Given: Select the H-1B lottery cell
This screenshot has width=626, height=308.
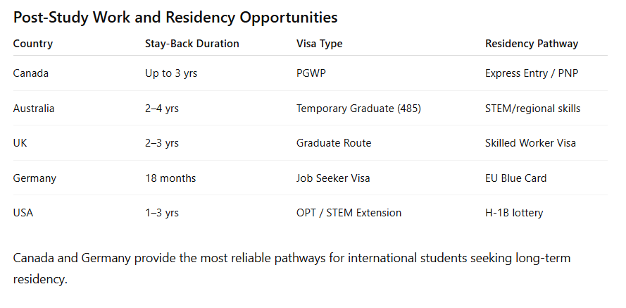Looking at the screenshot, I should click(514, 213).
